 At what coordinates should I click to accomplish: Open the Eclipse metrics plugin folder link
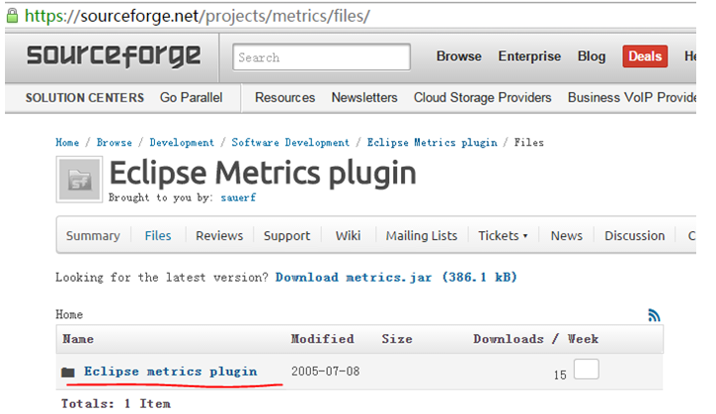click(170, 372)
